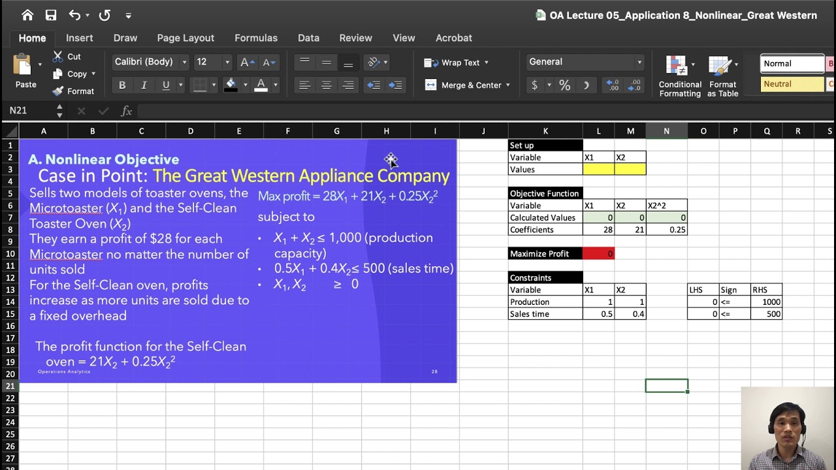Align text to top of cell
836x470 pixels.
(x=304, y=63)
